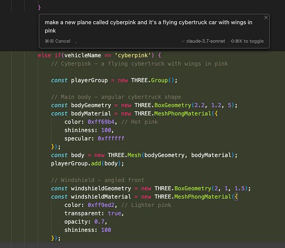Open the claude-3.7-sonnet model dropdown

pos(203,41)
